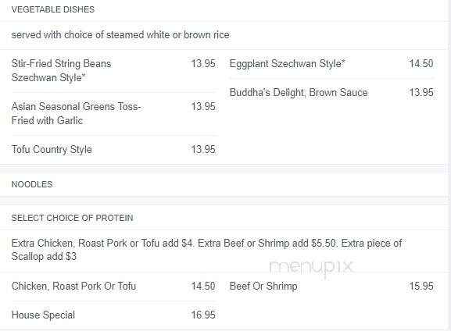Screen dimensions: 451x331
Task: Click the 16.95 House Special price
Action: click(203, 315)
